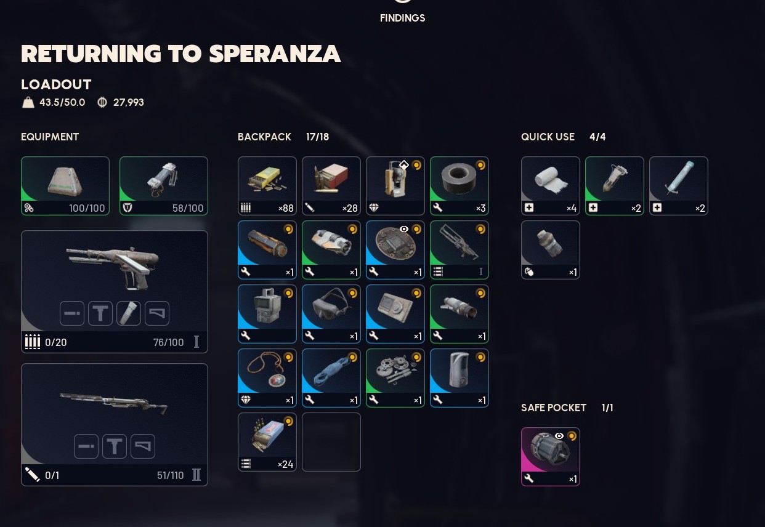Click the black rubber ring item ×3

tap(459, 186)
